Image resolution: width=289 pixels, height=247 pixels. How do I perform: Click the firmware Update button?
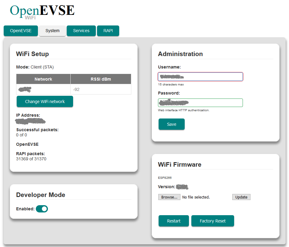coord(241,197)
